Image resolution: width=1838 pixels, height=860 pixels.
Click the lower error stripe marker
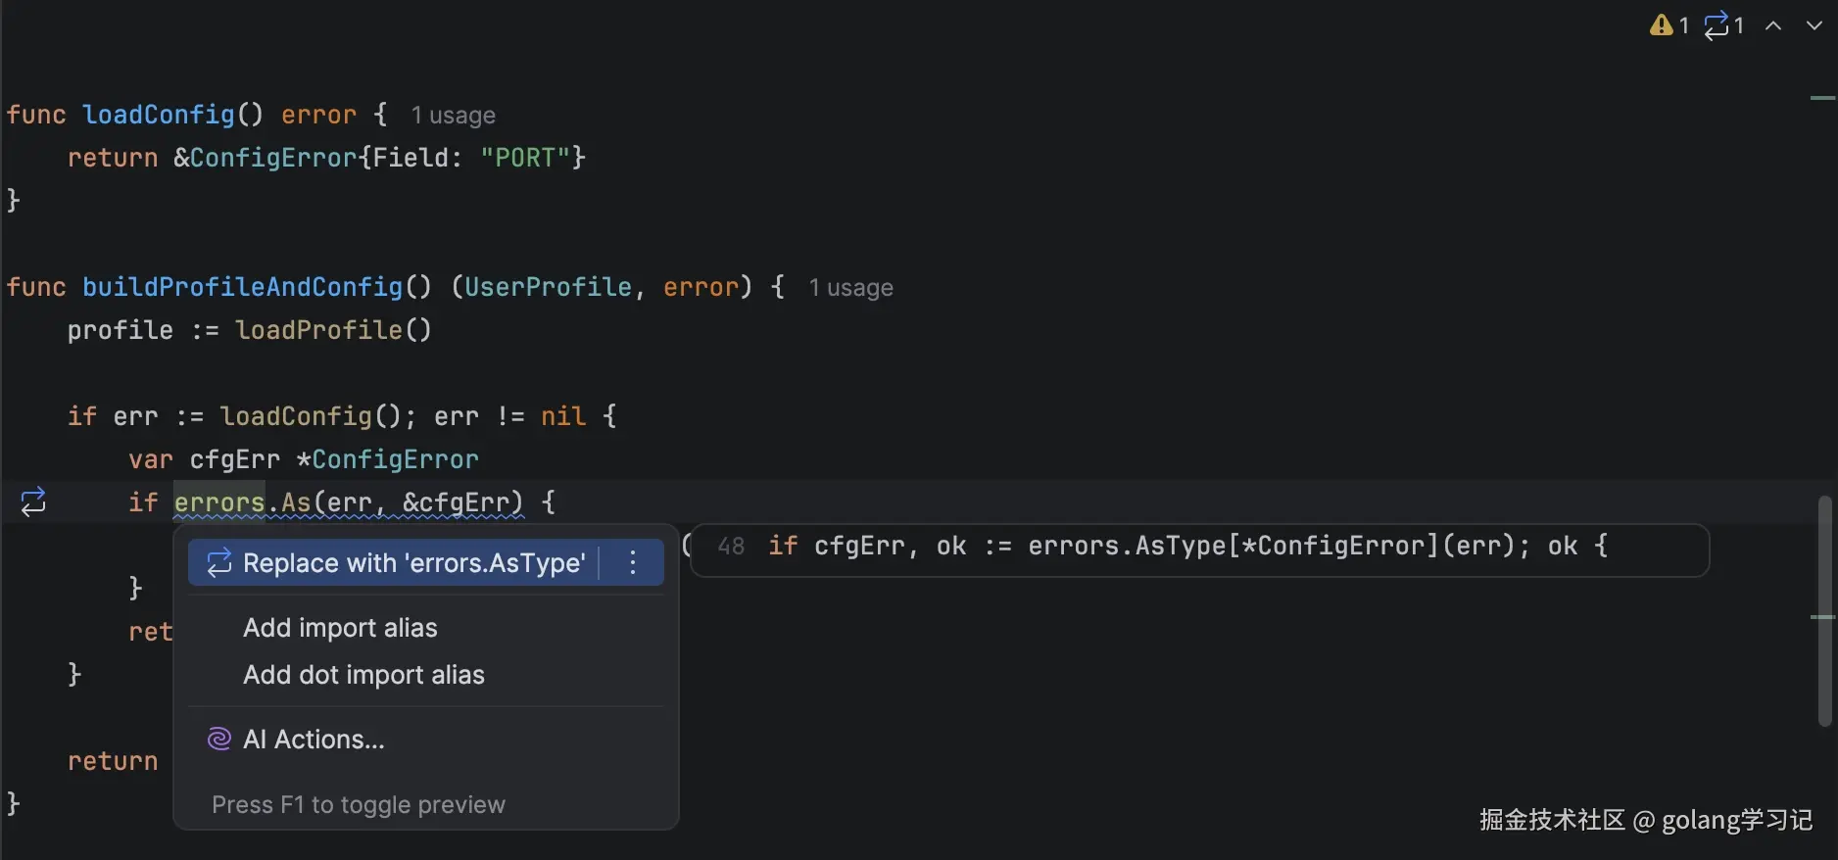click(x=1822, y=617)
